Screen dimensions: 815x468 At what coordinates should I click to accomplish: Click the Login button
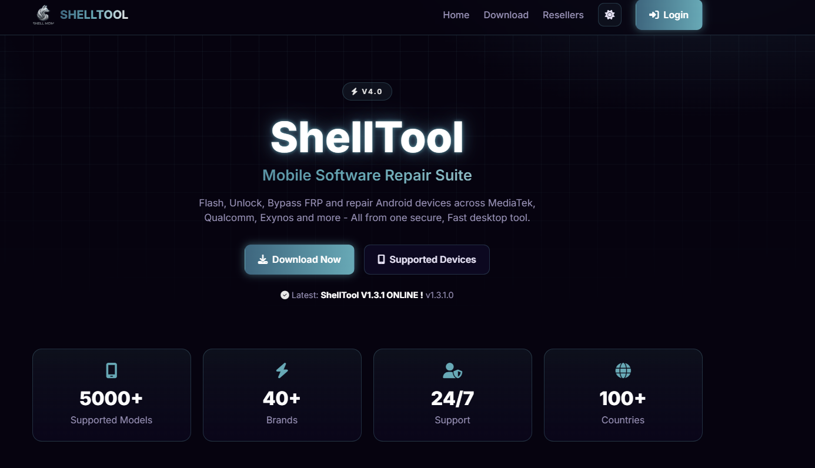(669, 15)
